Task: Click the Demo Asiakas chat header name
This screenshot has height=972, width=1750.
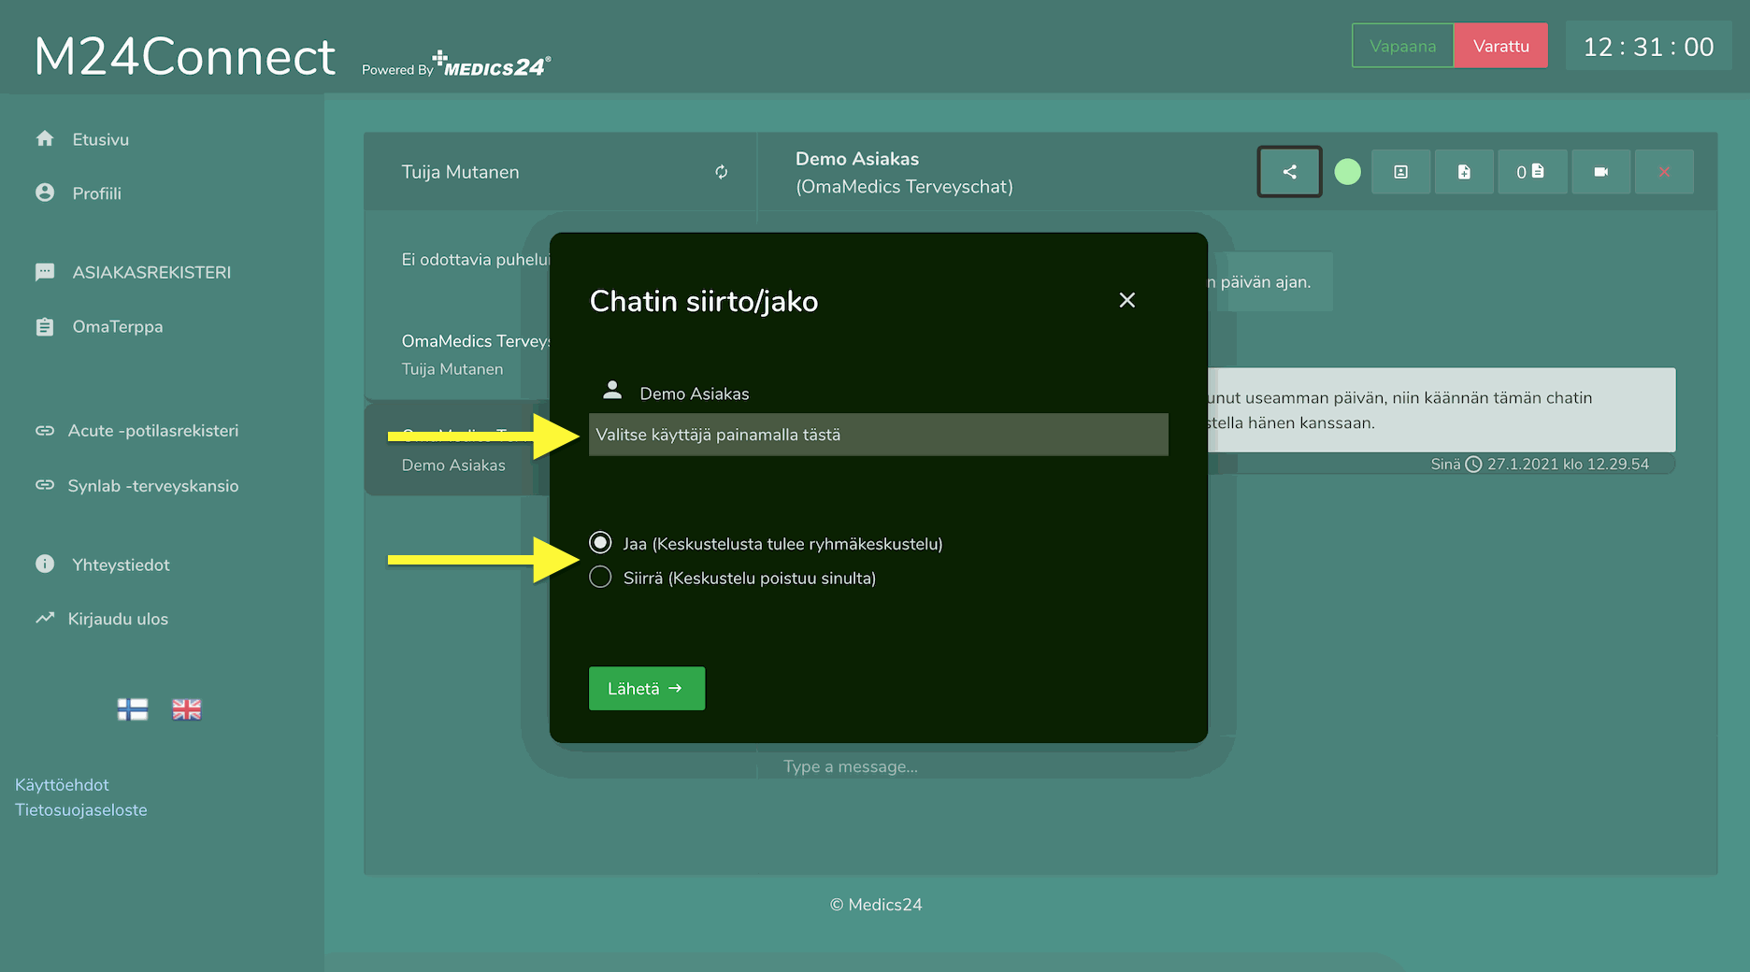Action: click(x=857, y=159)
